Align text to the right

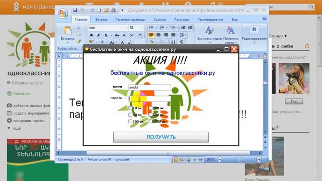[x=166, y=35]
